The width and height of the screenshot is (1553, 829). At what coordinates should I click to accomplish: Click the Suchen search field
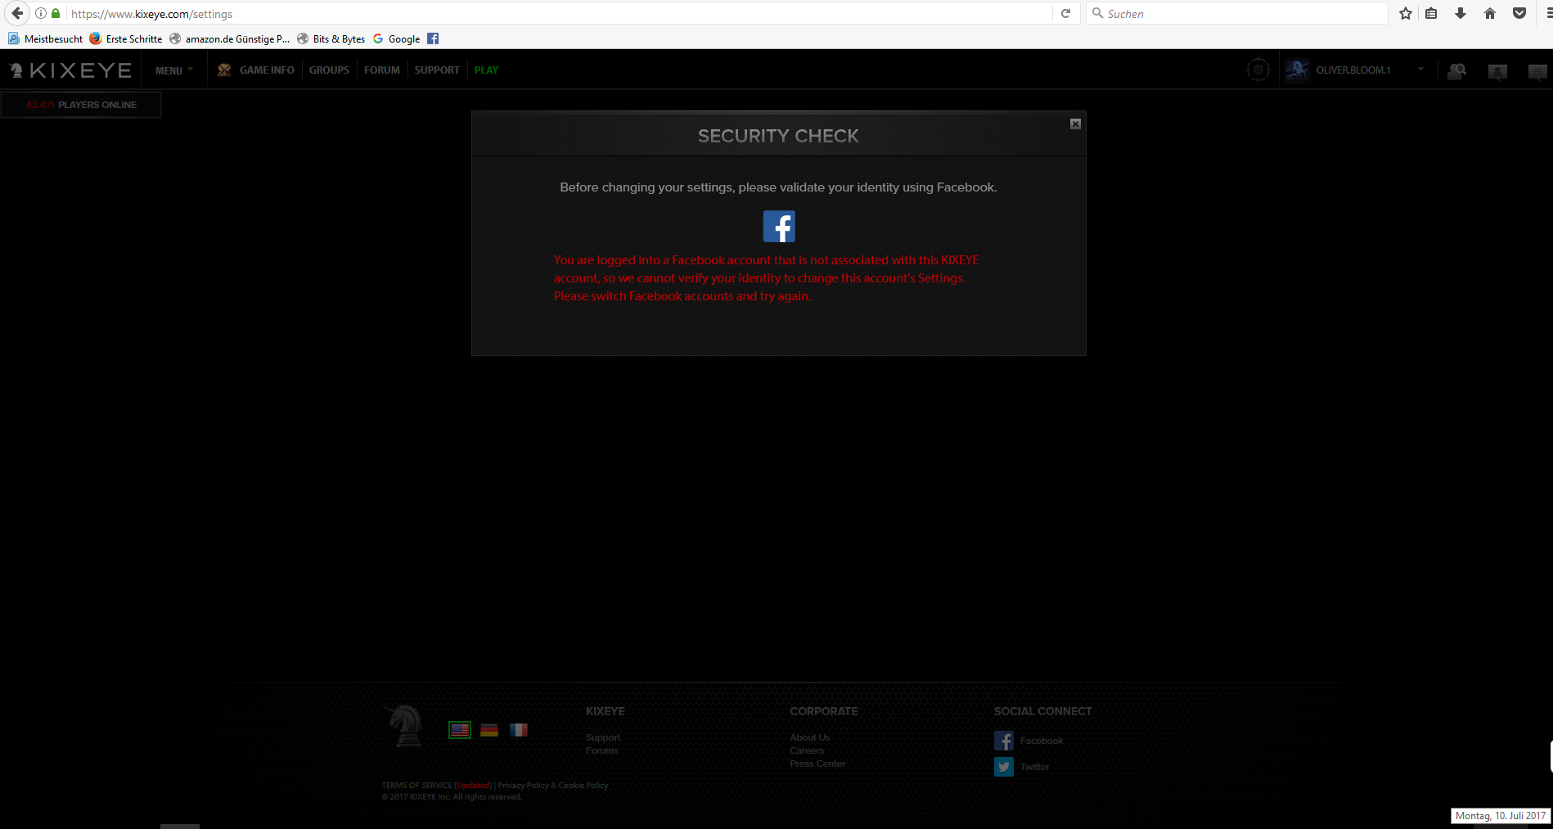pos(1236,13)
